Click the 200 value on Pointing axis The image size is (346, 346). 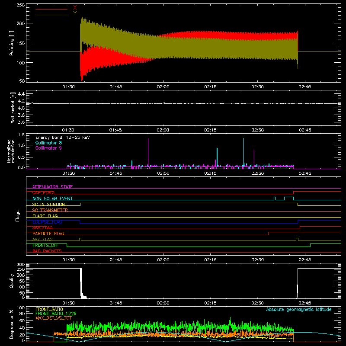[x=21, y=23]
